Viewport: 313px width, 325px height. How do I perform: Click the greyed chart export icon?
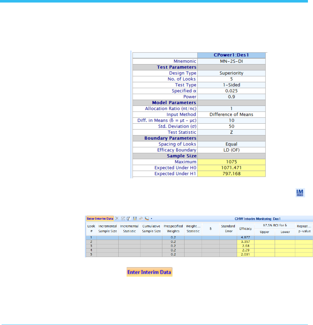coord(141,218)
